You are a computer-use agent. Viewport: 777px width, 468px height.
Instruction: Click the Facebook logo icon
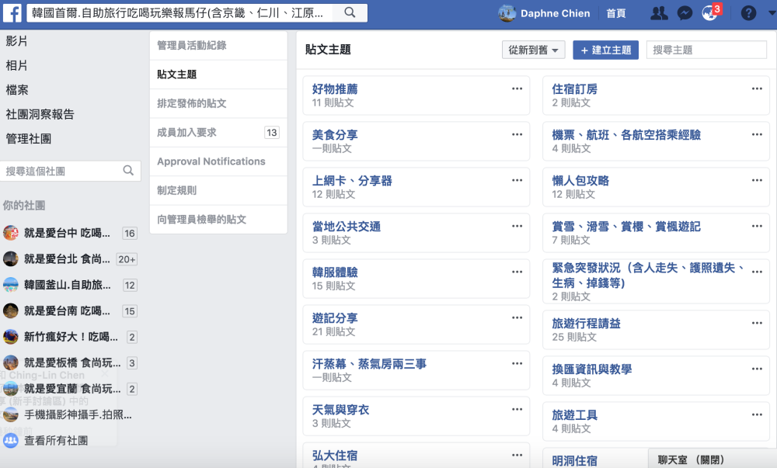point(11,12)
